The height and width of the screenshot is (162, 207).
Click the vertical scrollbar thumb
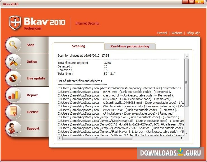click(x=187, y=83)
